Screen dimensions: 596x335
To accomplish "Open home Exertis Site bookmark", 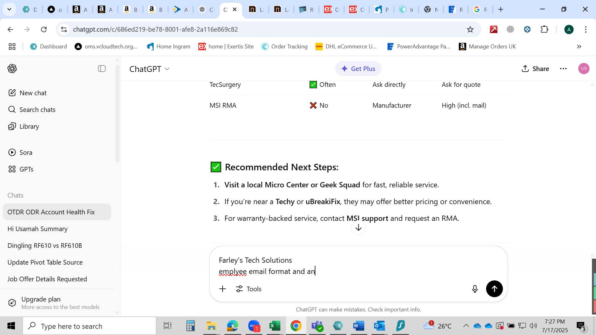I will tap(226, 47).
